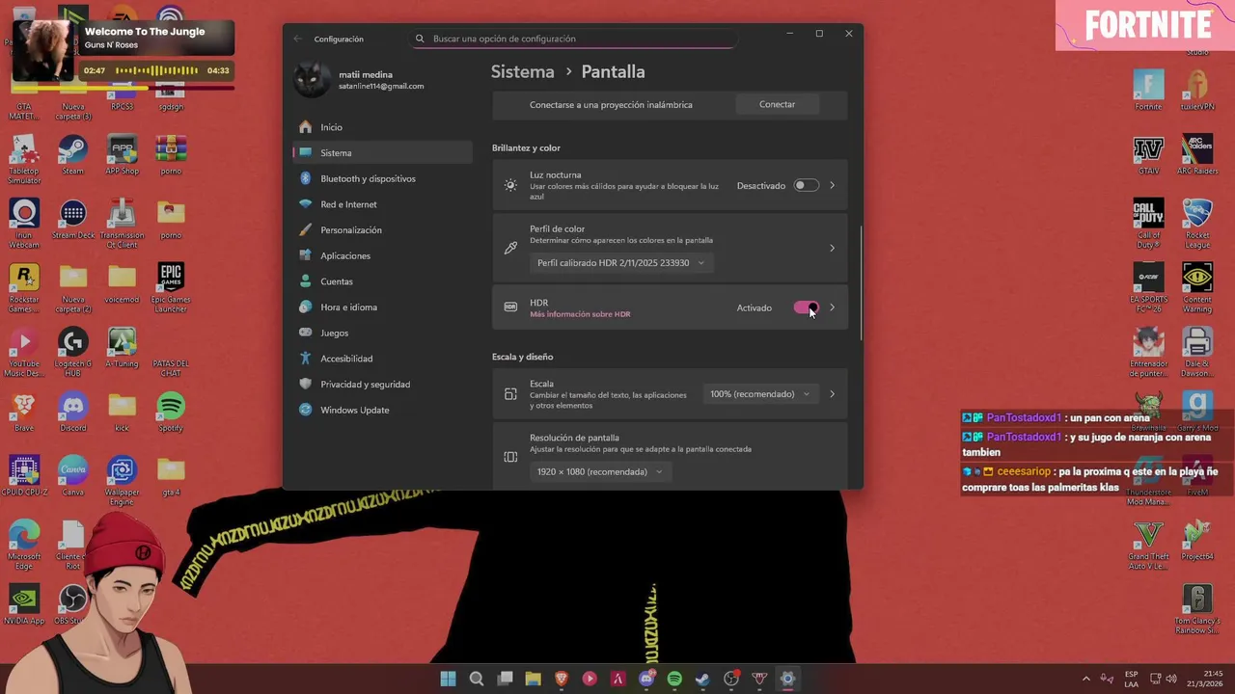The width and height of the screenshot is (1235, 694).
Task: Select Stream Deck desktop icon
Action: (72, 219)
